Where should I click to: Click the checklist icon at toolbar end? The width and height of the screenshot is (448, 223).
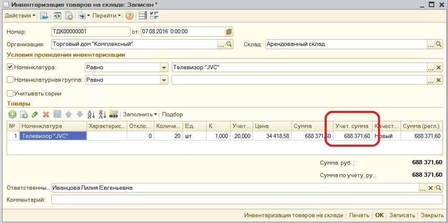pyautogui.click(x=154, y=16)
